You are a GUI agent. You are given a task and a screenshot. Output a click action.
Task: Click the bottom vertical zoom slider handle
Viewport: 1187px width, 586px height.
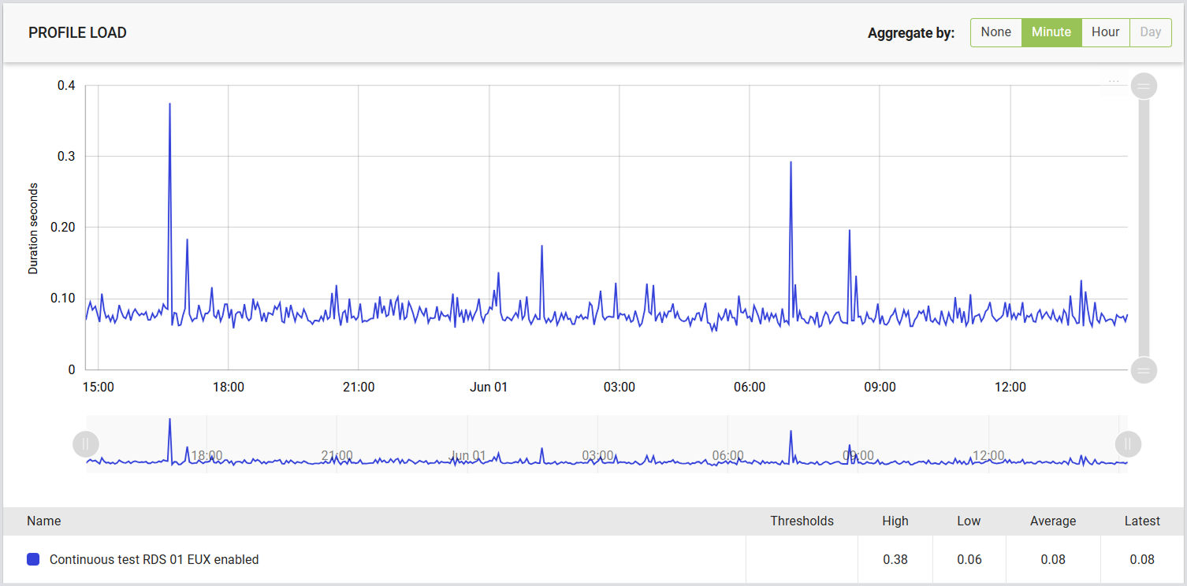point(1144,369)
